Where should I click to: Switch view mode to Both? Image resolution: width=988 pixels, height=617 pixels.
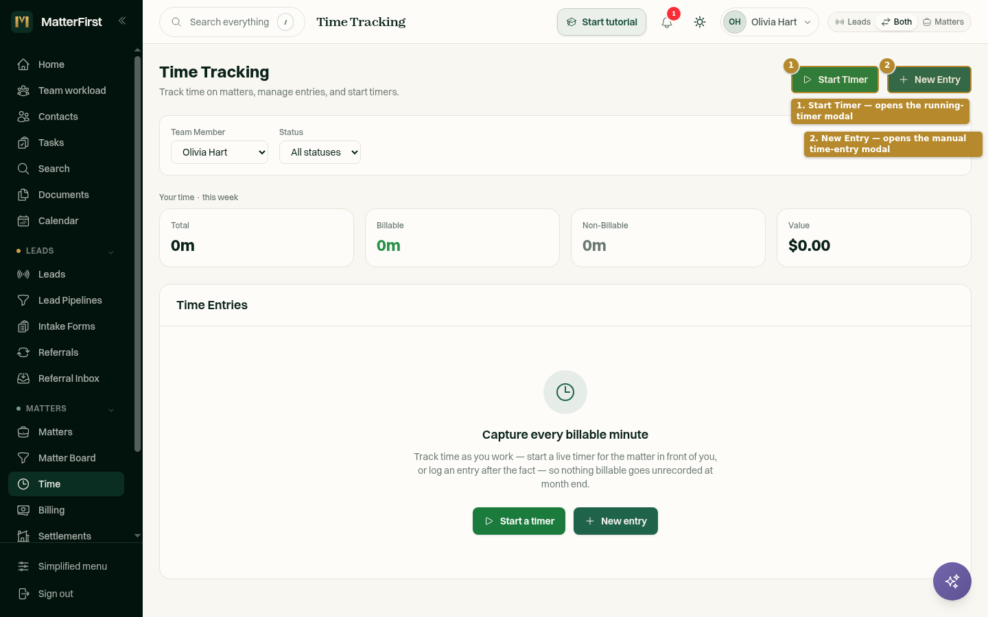[897, 22]
